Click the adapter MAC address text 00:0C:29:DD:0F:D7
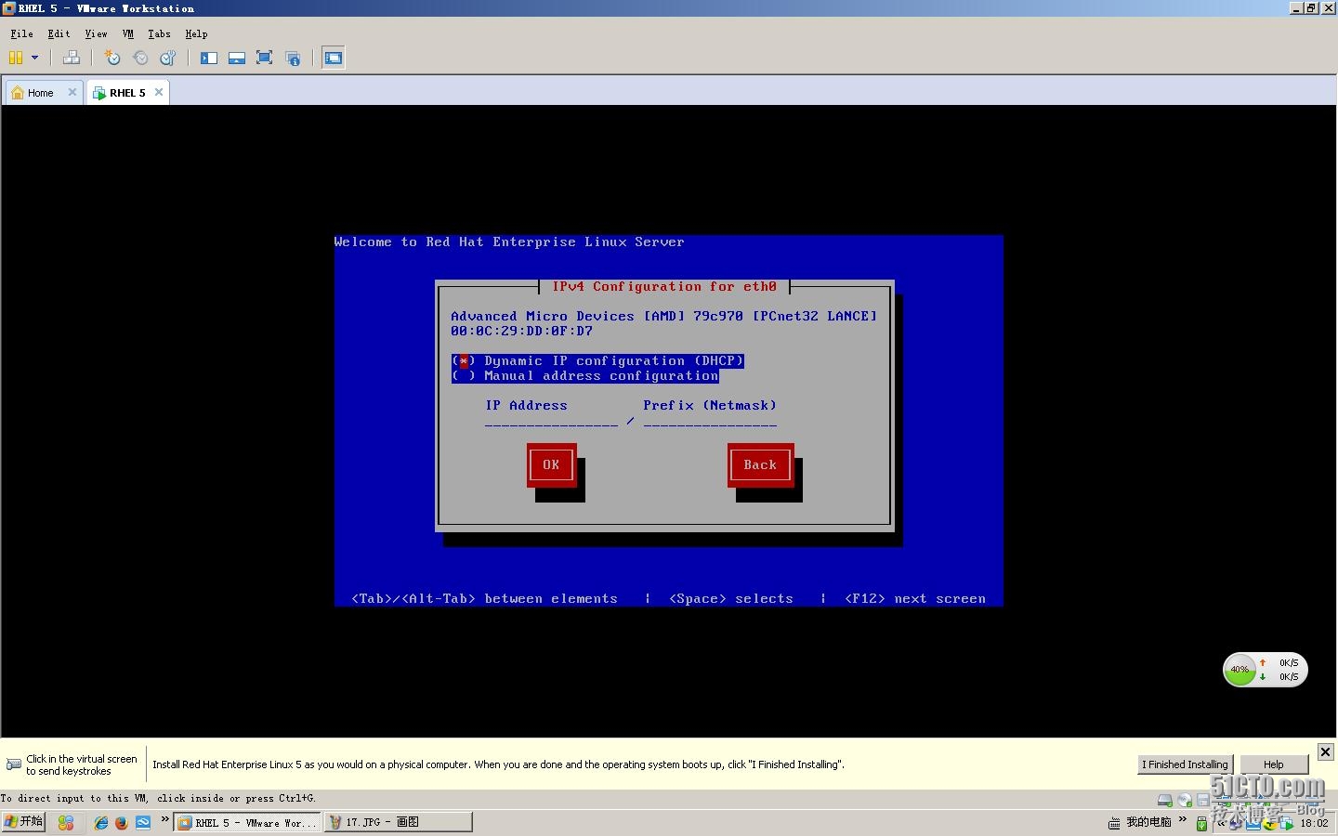 click(521, 331)
